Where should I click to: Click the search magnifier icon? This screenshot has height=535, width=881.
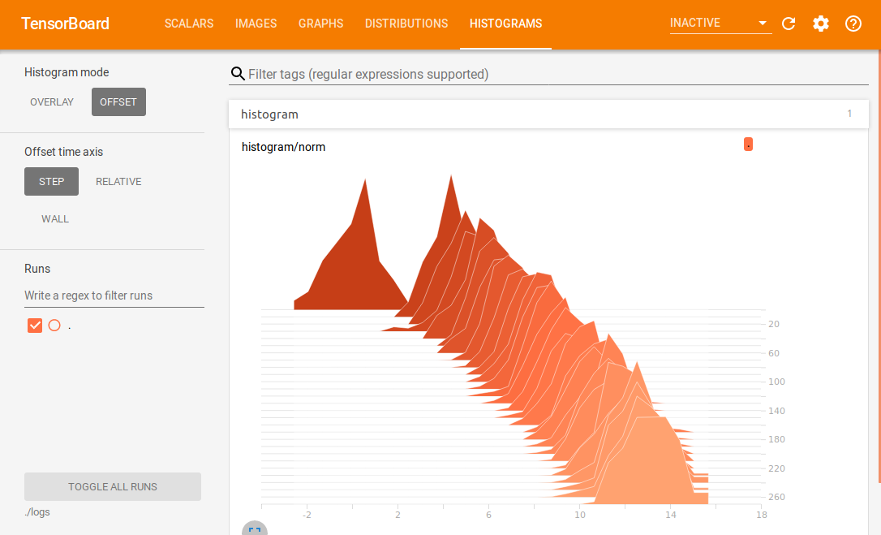(238, 74)
